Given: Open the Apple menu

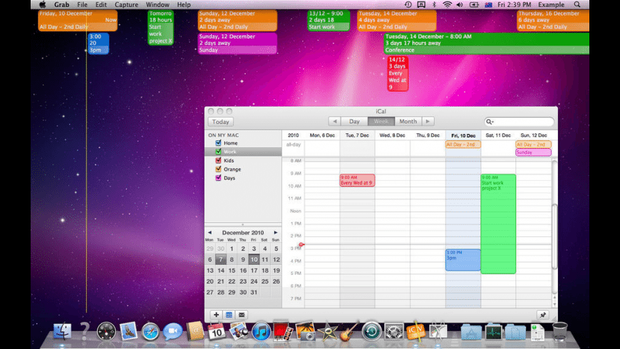Looking at the screenshot, I should pyautogui.click(x=42, y=5).
